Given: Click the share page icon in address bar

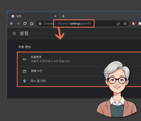Looking at the screenshot, I should pos(118,24).
